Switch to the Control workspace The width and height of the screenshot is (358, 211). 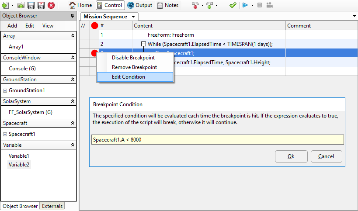[x=110, y=5]
